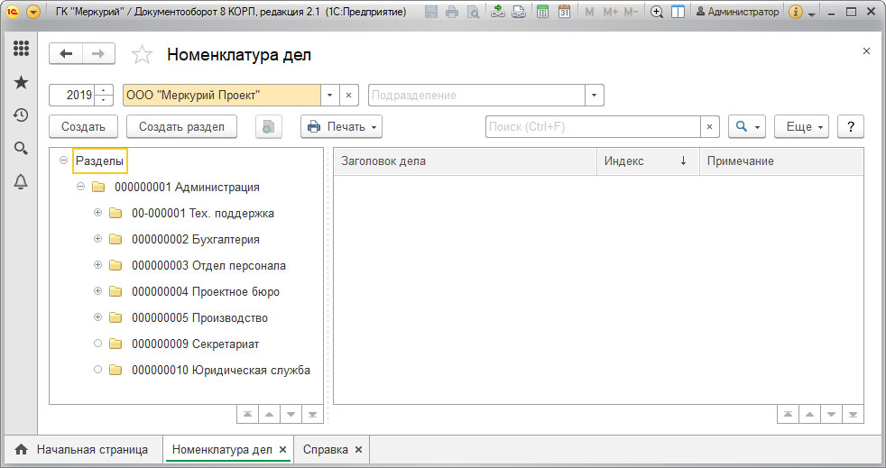Click the Создать раздел button

[x=181, y=127]
